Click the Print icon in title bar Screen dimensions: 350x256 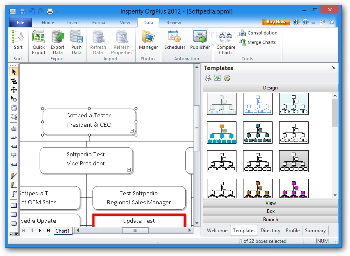(x=50, y=11)
